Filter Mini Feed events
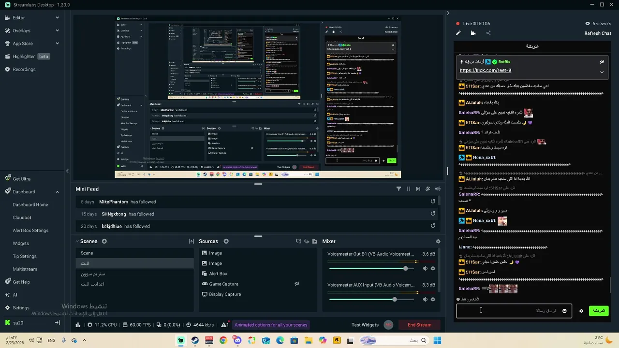 click(398, 189)
